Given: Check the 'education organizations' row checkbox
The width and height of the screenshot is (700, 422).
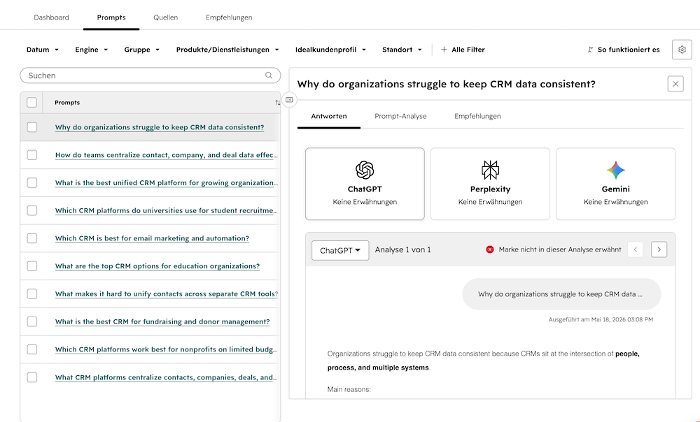Looking at the screenshot, I should coord(31,266).
